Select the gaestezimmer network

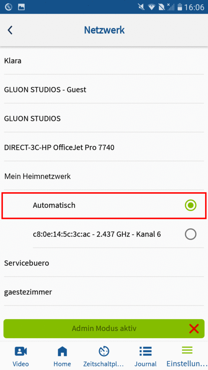coord(104,292)
